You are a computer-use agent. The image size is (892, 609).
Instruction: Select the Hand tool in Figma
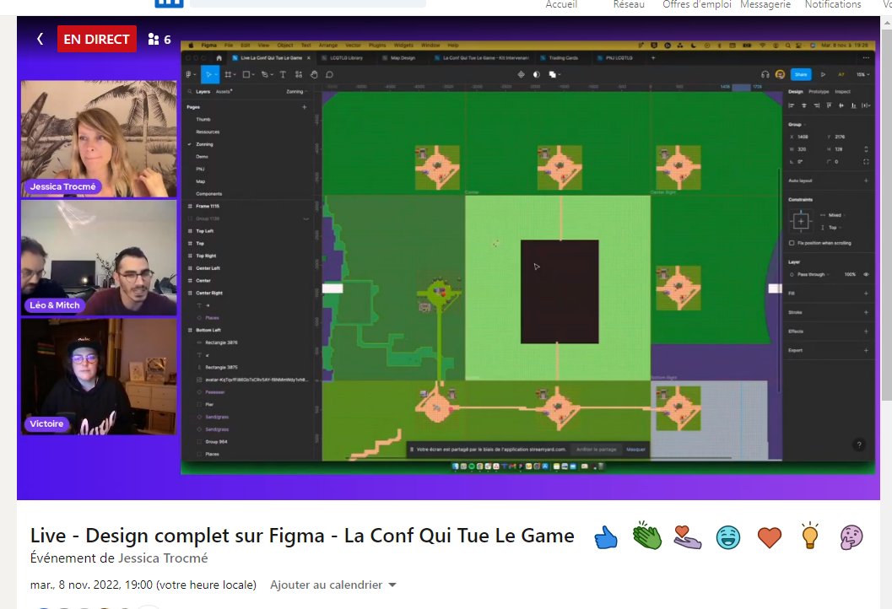[x=313, y=74]
